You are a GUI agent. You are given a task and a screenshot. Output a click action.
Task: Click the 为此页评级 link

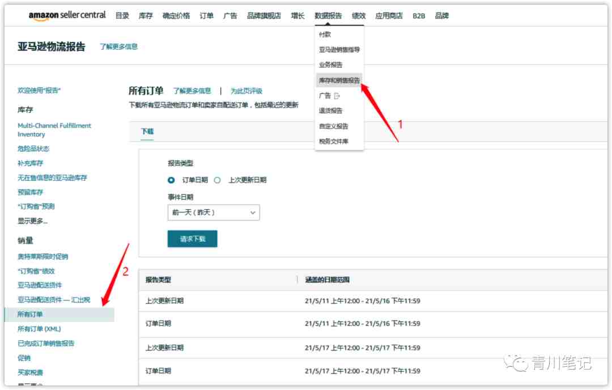coord(246,91)
